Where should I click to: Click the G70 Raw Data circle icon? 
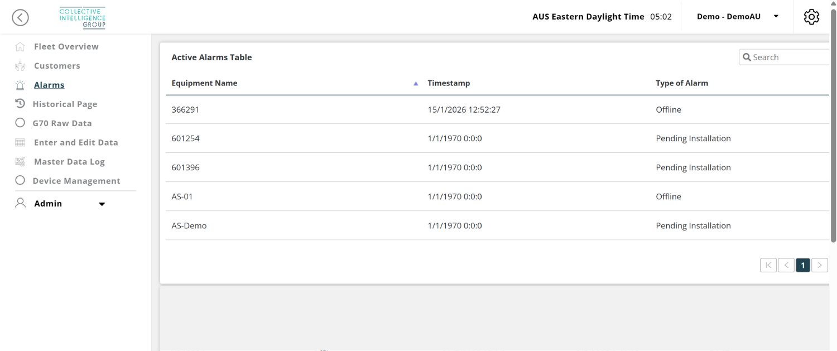pyautogui.click(x=20, y=123)
